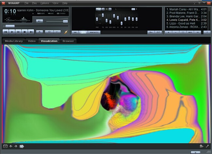This screenshot has height=154, width=212.
Task: Mute audio with the speaker icon
Action: point(39,21)
